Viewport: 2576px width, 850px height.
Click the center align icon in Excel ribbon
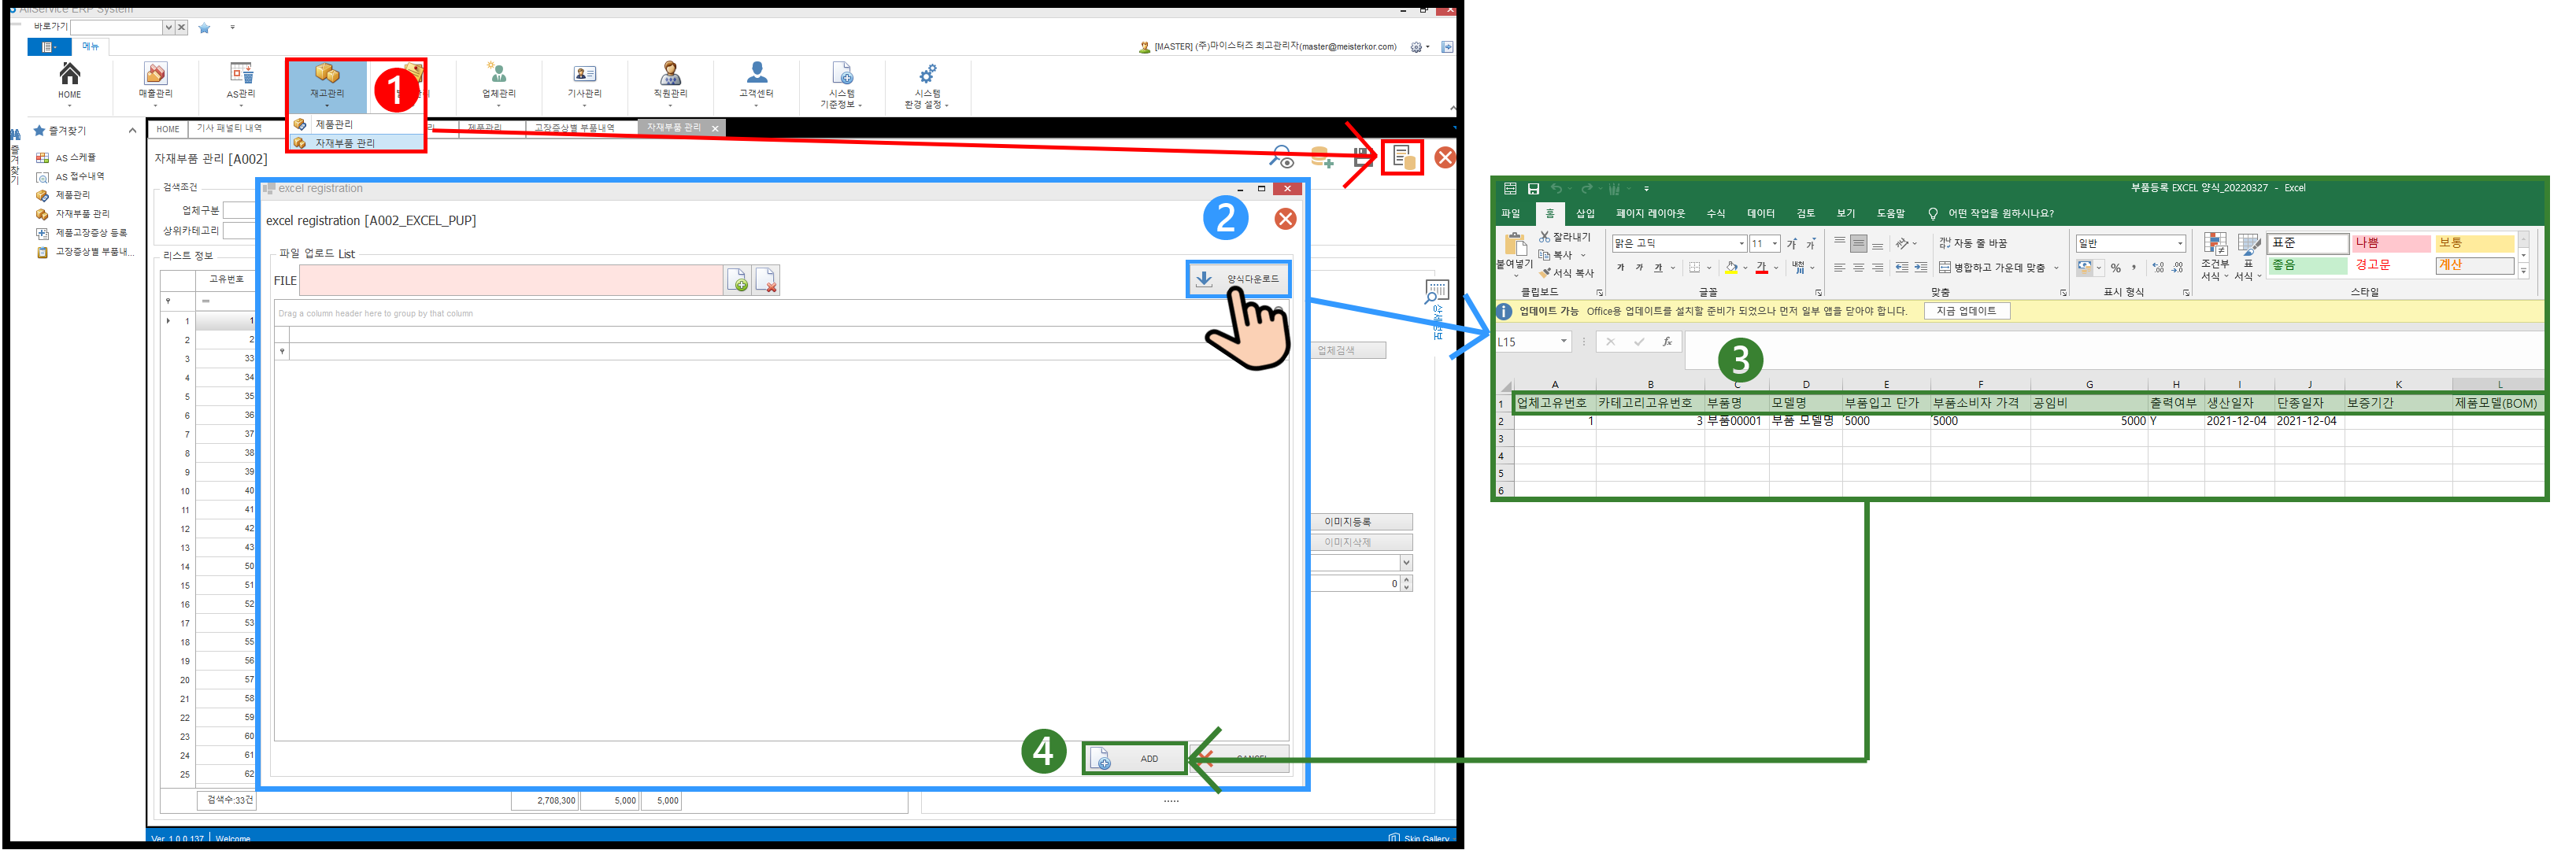coord(1858,268)
